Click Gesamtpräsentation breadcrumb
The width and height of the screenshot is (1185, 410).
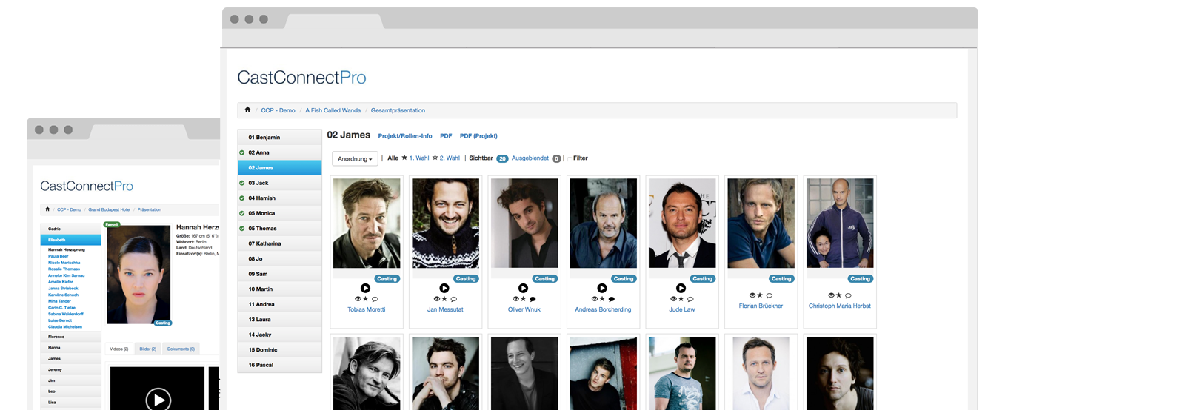tap(398, 110)
